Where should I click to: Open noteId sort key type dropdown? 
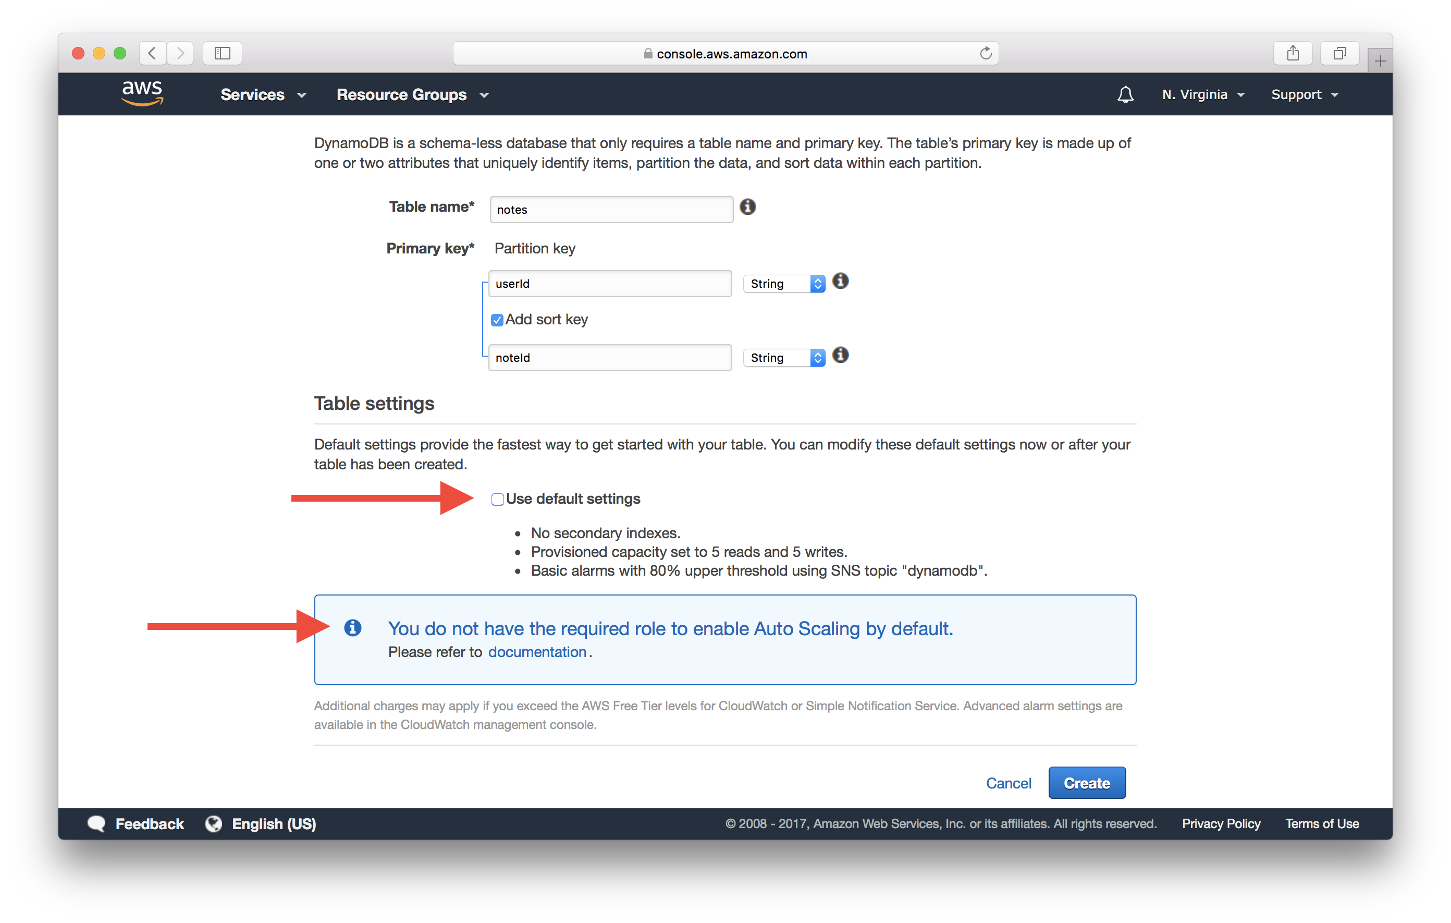click(x=783, y=358)
